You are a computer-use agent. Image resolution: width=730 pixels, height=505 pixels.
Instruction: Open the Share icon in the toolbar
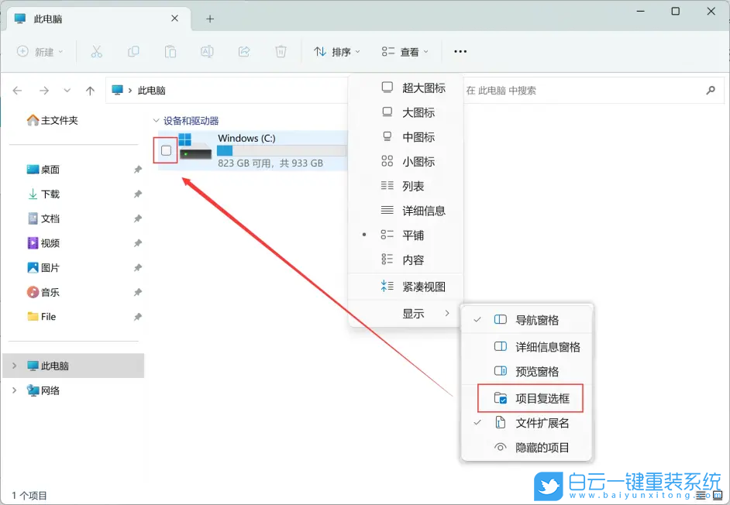pos(244,51)
